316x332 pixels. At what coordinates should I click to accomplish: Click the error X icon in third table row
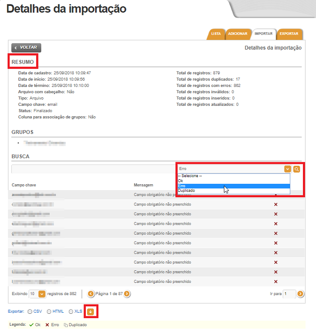(276, 214)
